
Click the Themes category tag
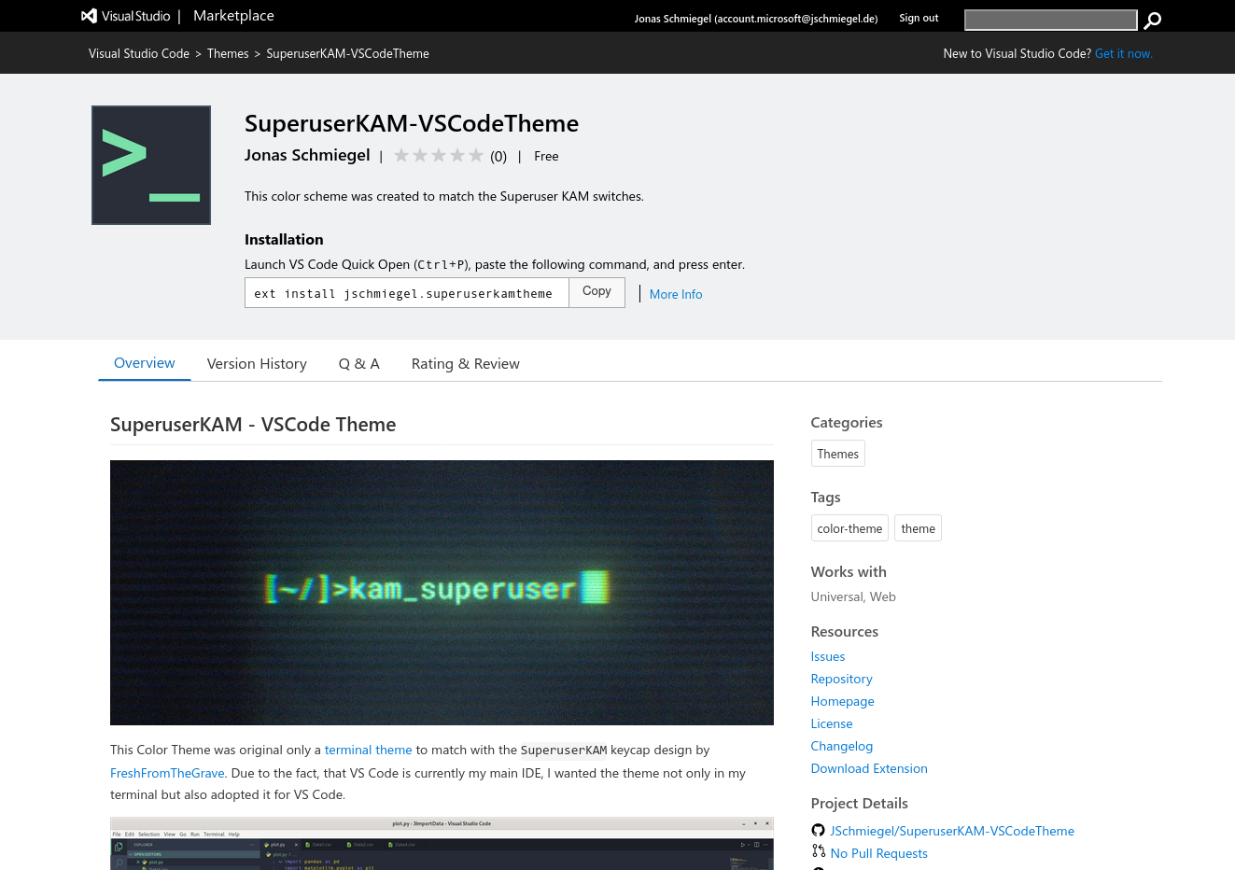tap(838, 454)
